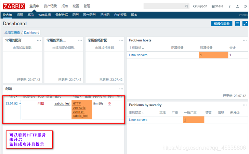Click the power sign-out icon
This screenshot has height=154, width=249.
click(245, 6)
